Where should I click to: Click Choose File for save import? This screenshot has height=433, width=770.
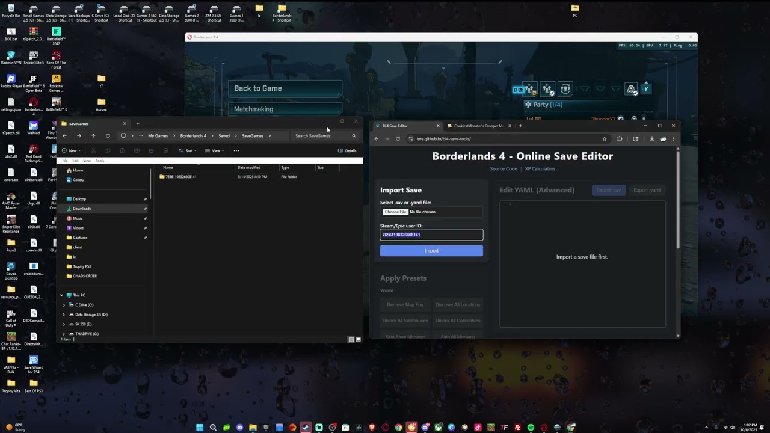point(396,212)
